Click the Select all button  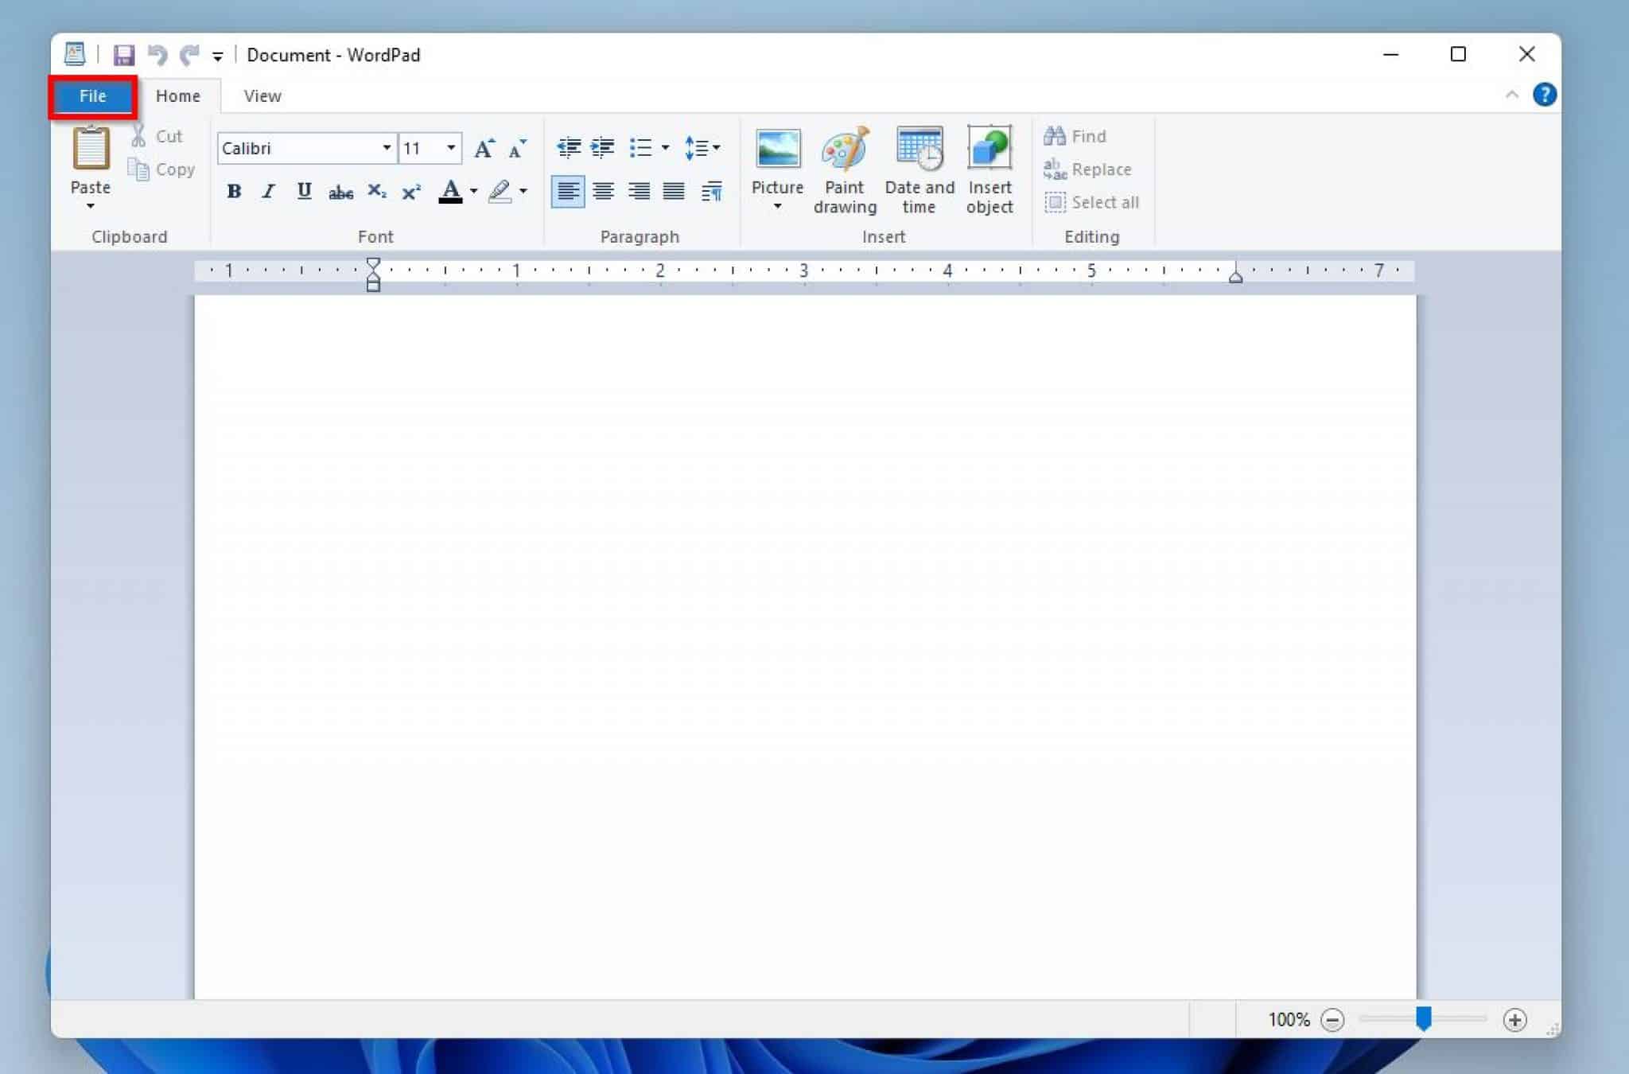[1091, 202]
